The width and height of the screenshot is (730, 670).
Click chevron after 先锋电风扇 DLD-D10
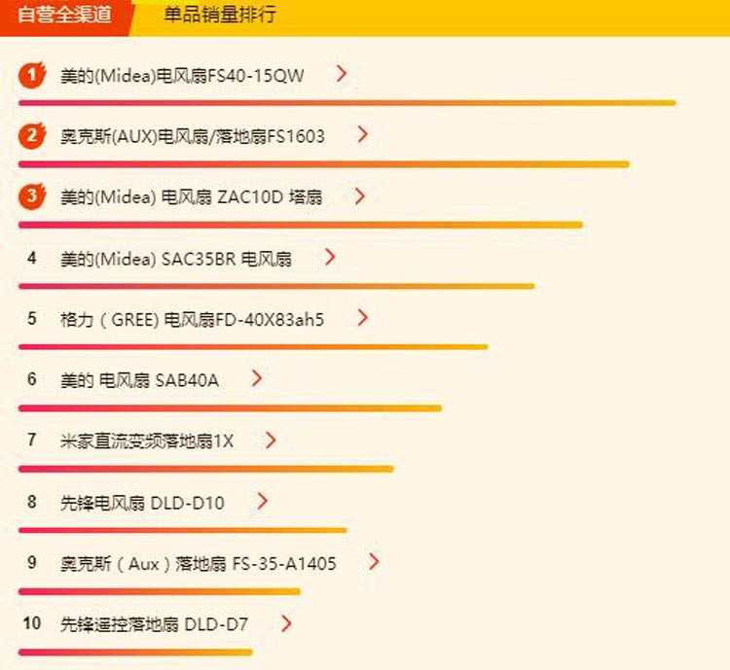click(263, 501)
